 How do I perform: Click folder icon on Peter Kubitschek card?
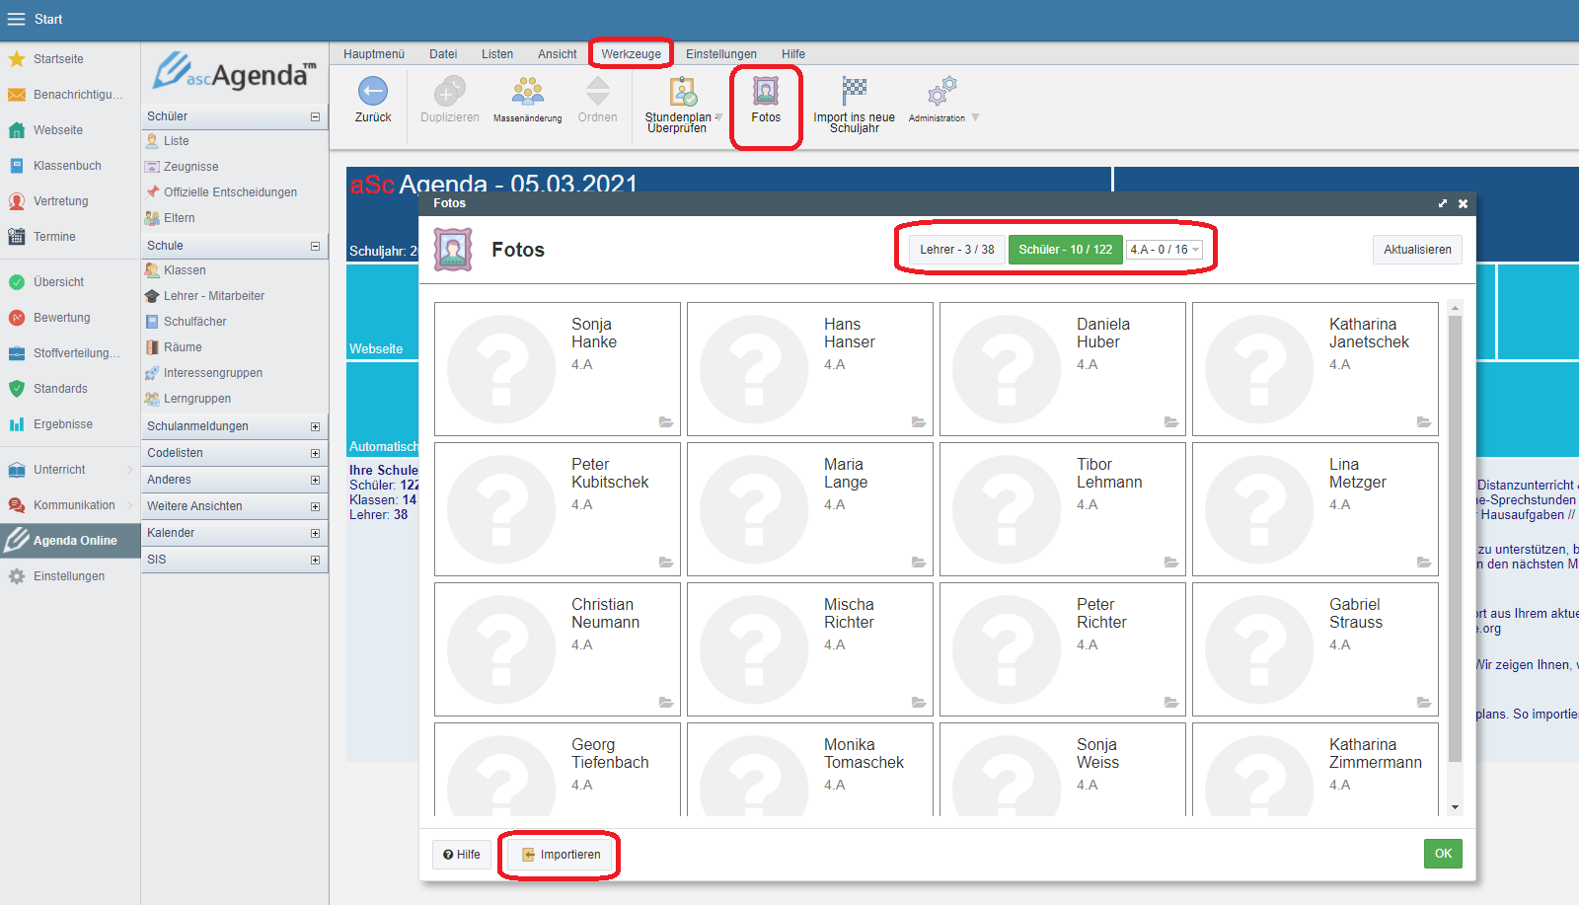(x=666, y=562)
